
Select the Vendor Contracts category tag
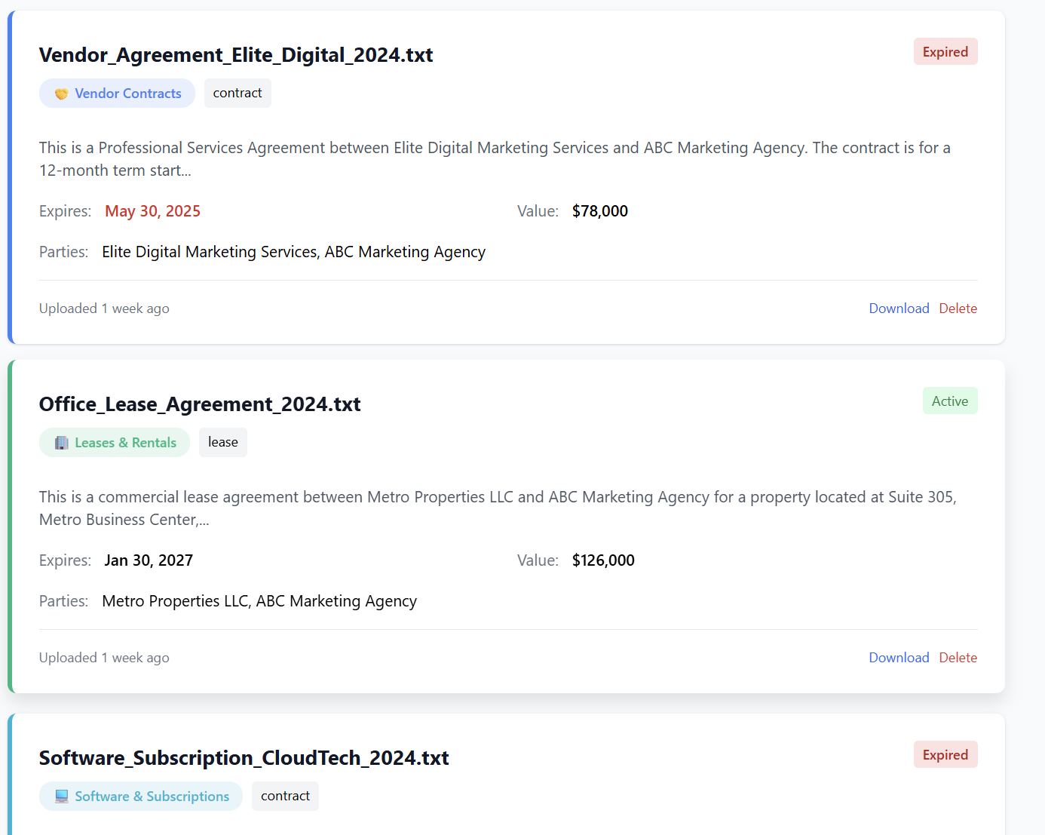click(118, 94)
